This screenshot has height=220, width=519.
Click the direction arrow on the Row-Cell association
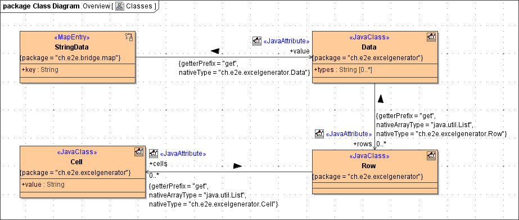(x=238, y=165)
